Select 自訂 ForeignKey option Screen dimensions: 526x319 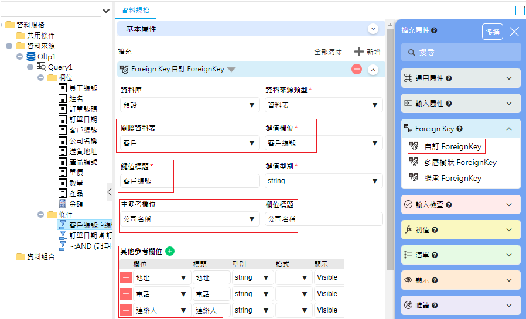pos(453,146)
